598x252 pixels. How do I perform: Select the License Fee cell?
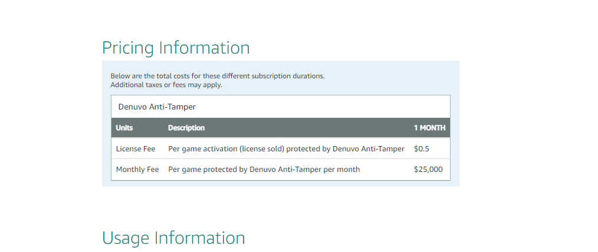tap(136, 149)
